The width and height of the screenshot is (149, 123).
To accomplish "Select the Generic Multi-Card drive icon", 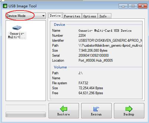I will [x=17, y=28].
